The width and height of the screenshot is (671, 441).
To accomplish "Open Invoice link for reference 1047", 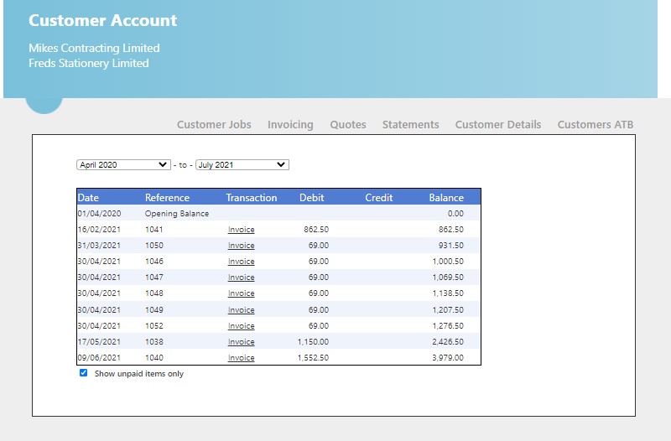I will point(242,278).
